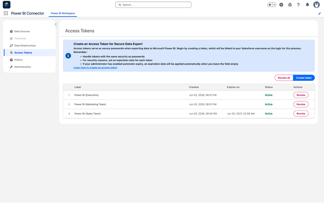Viewport: 324px width, 203px height.
Task: Open the App Launcher grid icon
Action: coord(6,13)
